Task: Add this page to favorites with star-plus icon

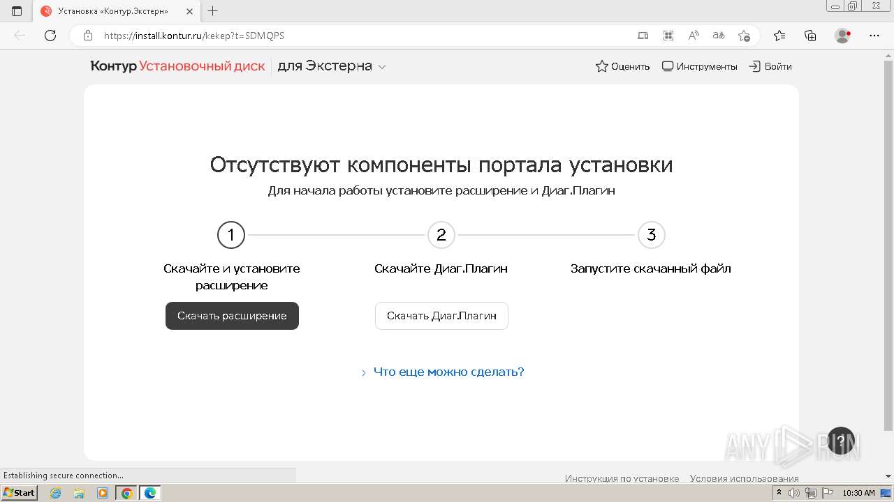Action: pos(744,36)
